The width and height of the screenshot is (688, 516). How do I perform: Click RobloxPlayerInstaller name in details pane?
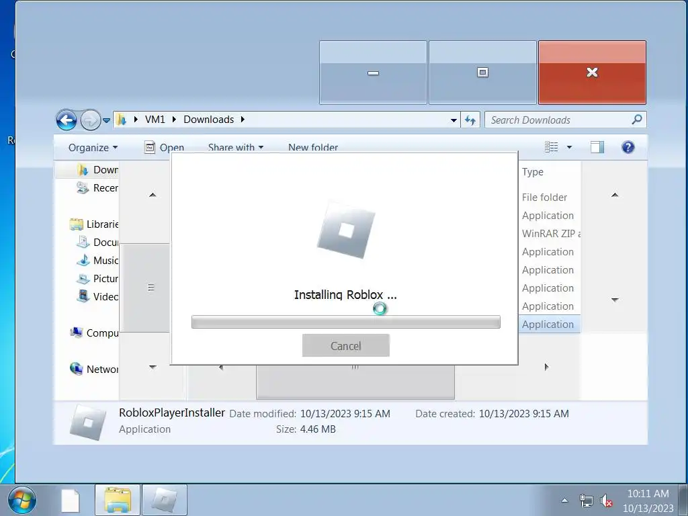pyautogui.click(x=172, y=413)
